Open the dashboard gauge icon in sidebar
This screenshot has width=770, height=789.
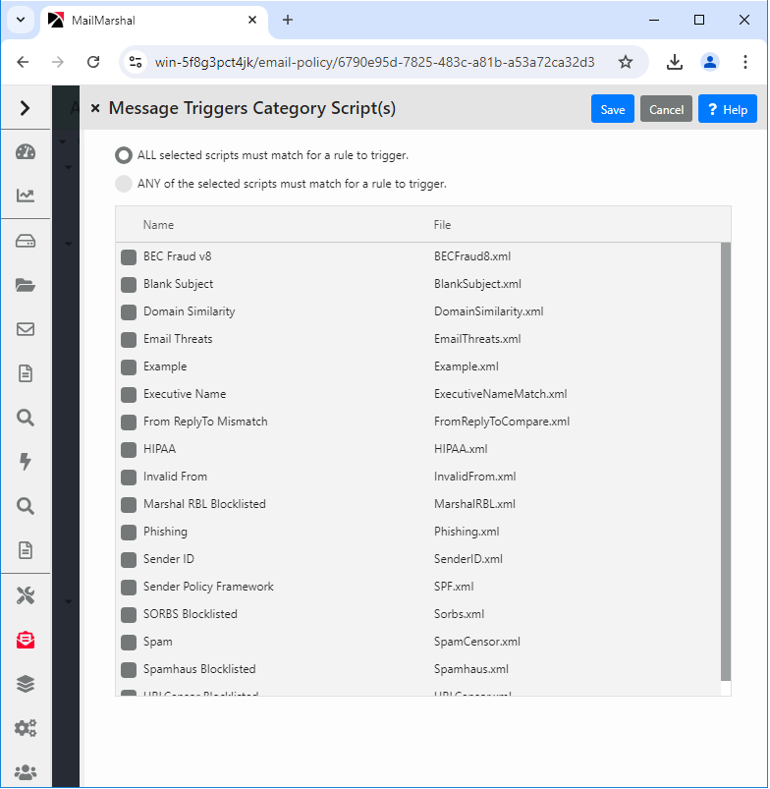[26, 151]
